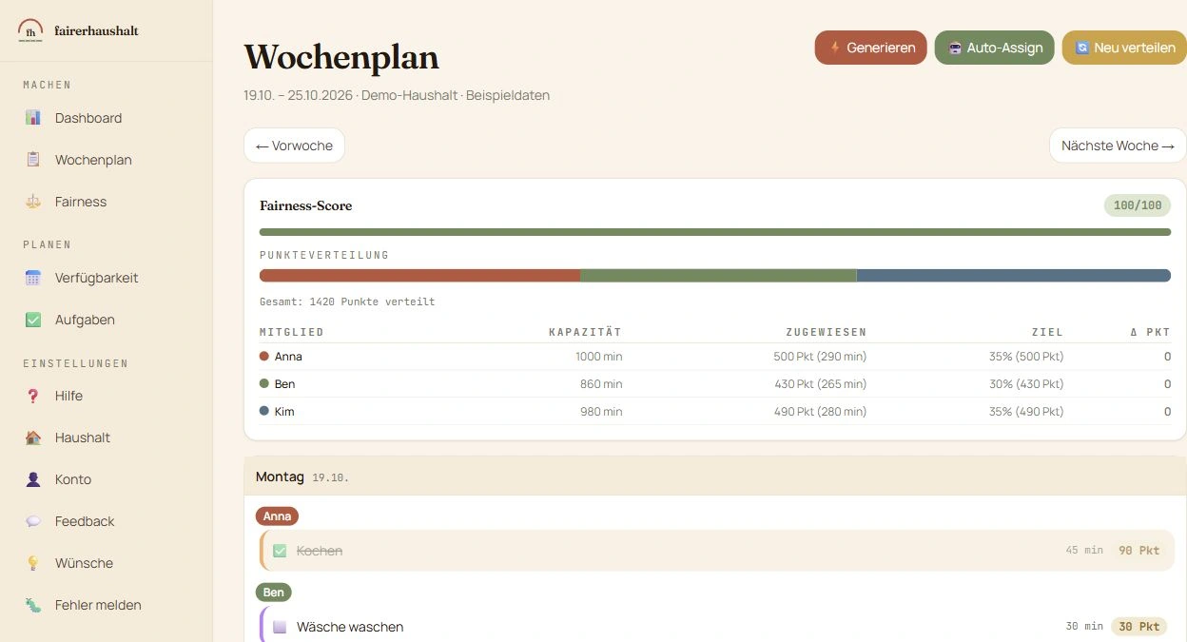1187x642 pixels.
Task: Open the Hilfe page
Action: coord(106,396)
